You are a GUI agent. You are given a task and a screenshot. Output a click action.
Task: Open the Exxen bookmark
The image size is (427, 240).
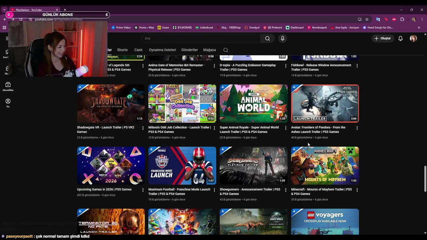tap(163, 28)
